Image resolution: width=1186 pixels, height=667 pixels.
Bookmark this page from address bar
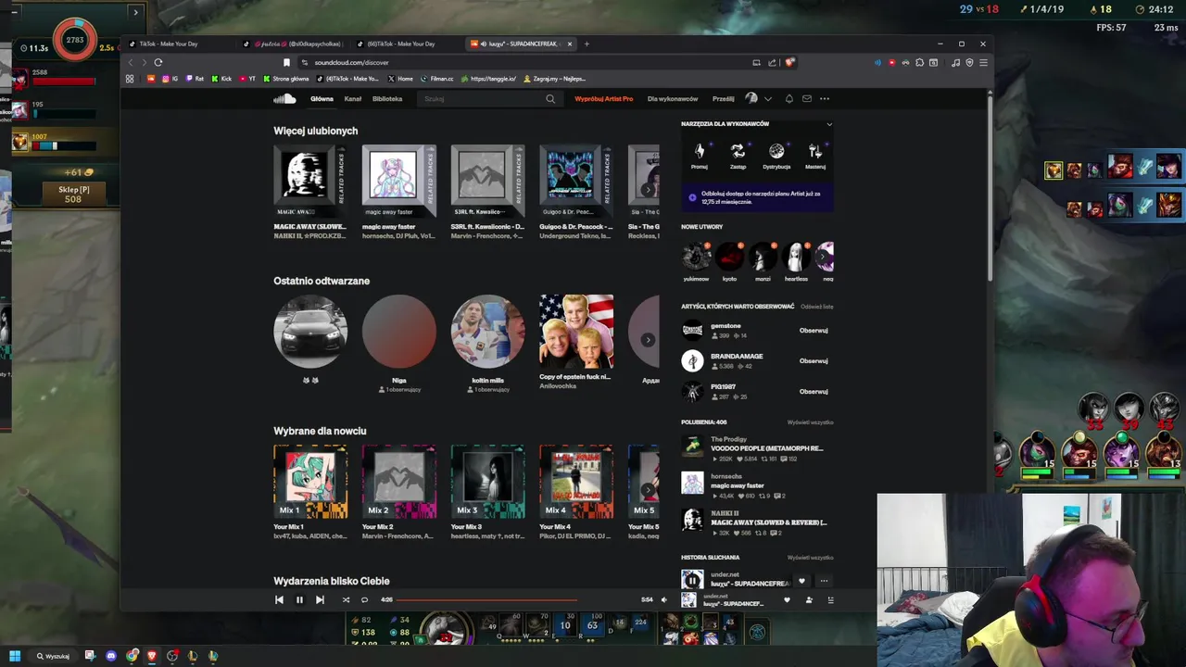tap(286, 62)
